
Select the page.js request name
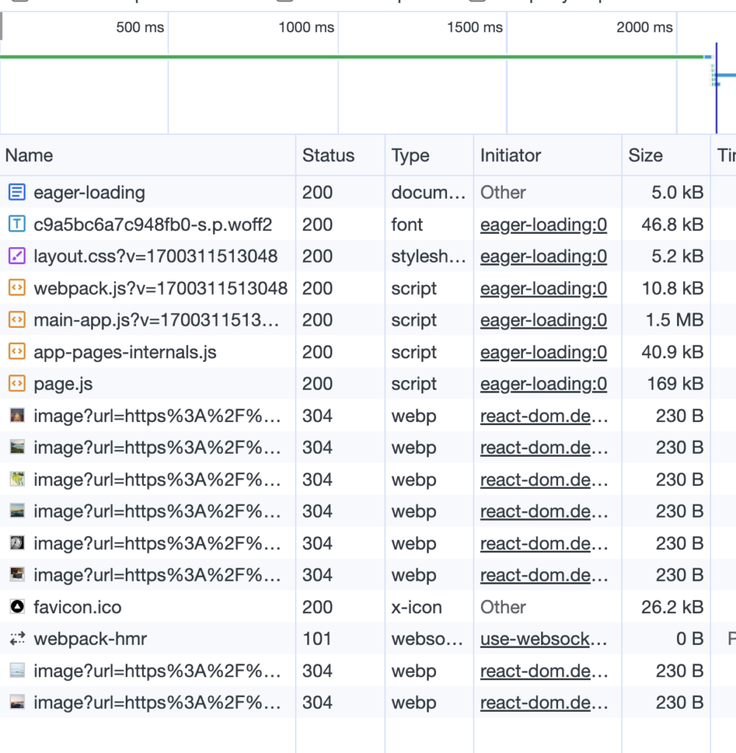pyautogui.click(x=63, y=384)
